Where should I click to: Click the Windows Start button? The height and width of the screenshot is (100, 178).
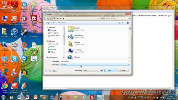click(3, 97)
